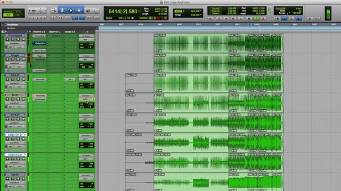Select the Selector tool
Viewport: 341px width, 191px height.
pos(71,10)
